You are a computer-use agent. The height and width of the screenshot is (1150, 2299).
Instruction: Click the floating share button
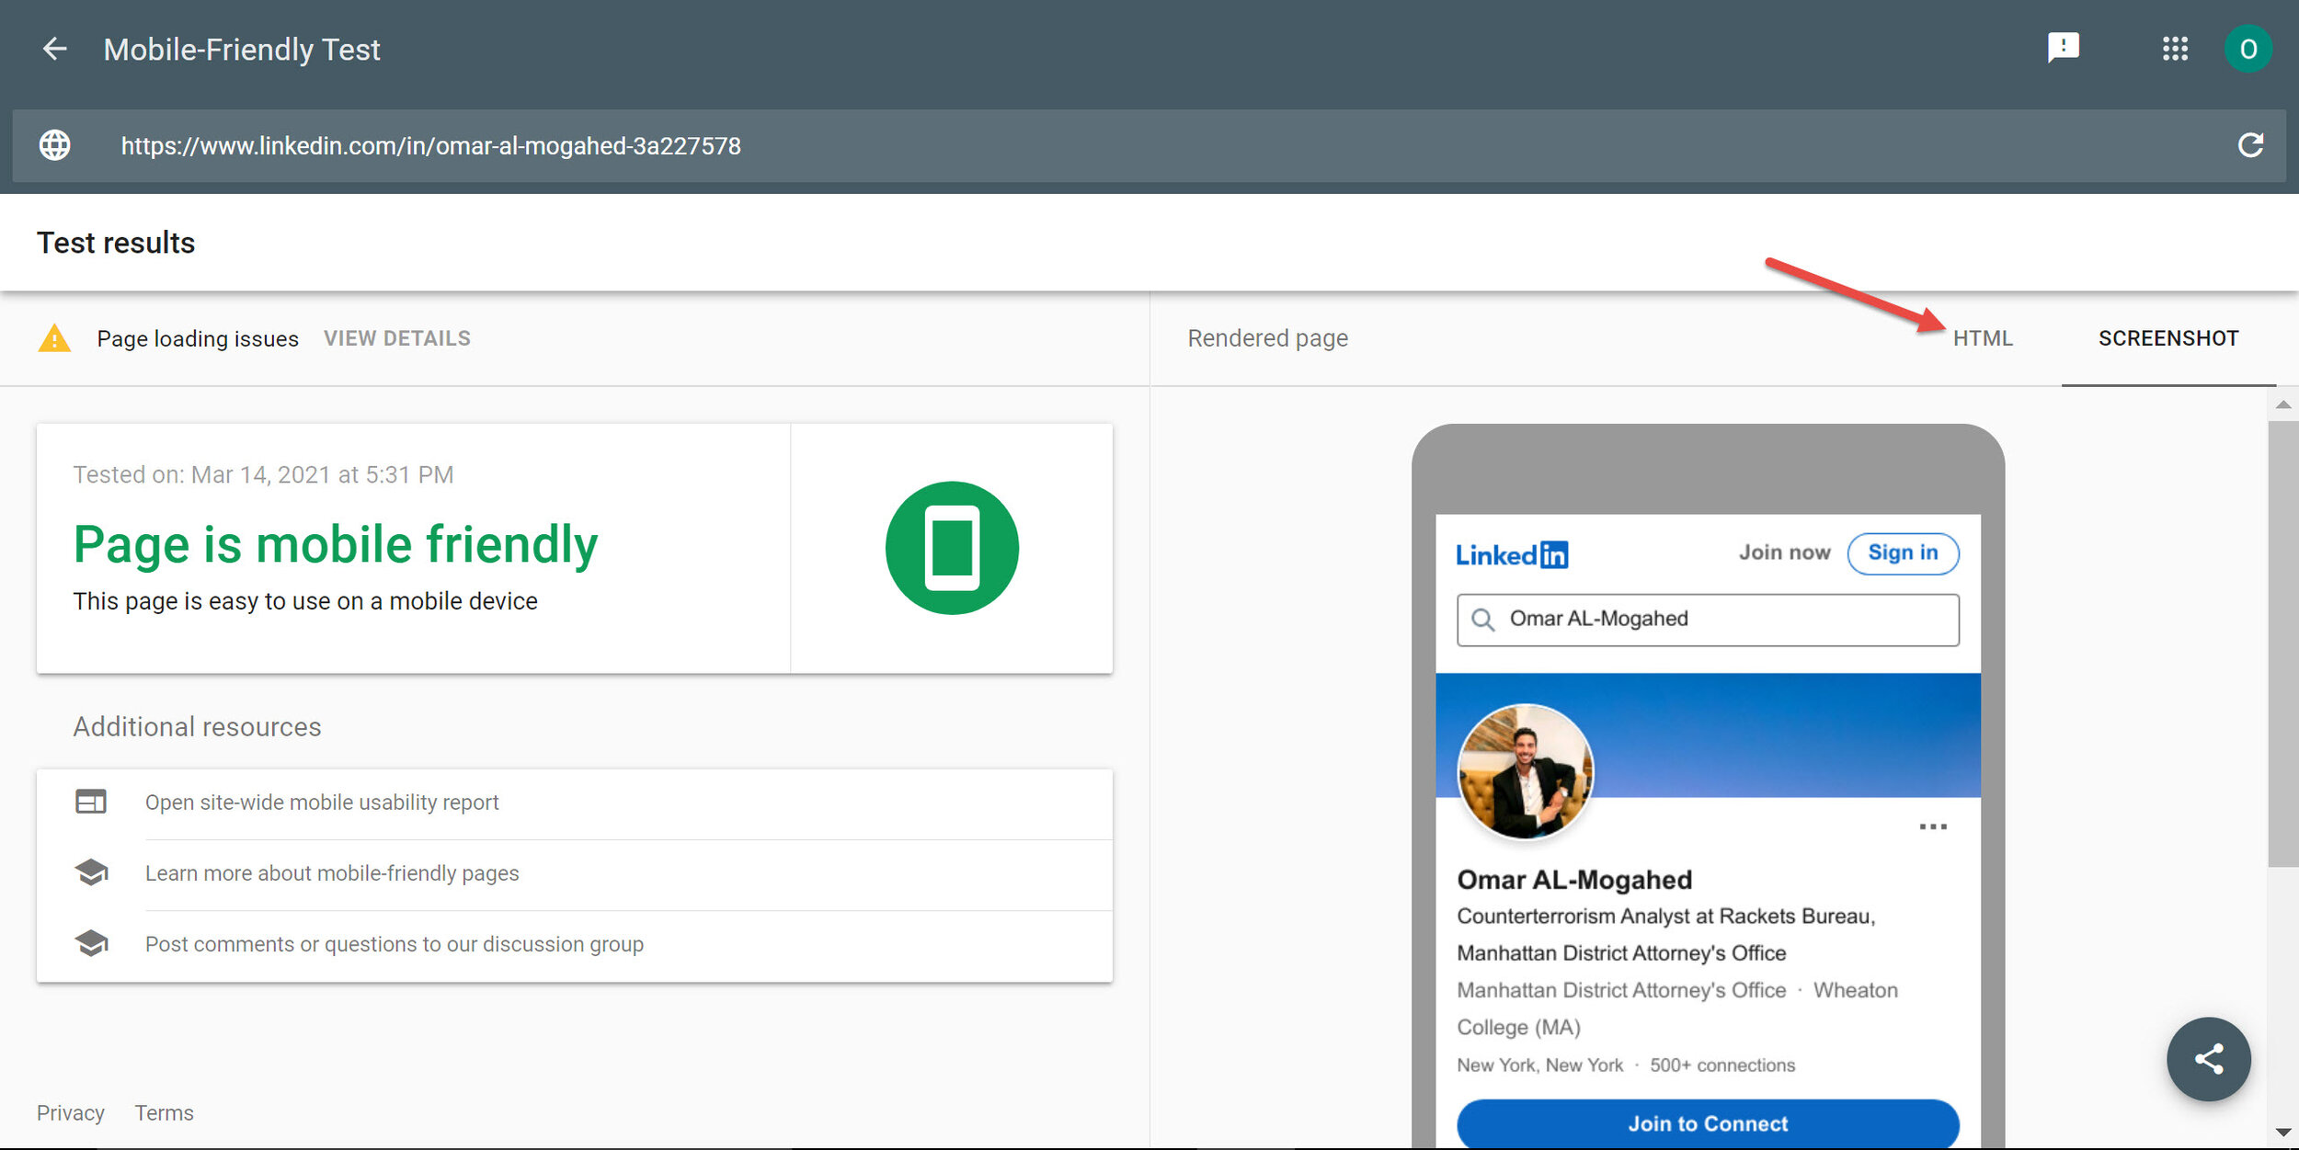[x=2209, y=1059]
